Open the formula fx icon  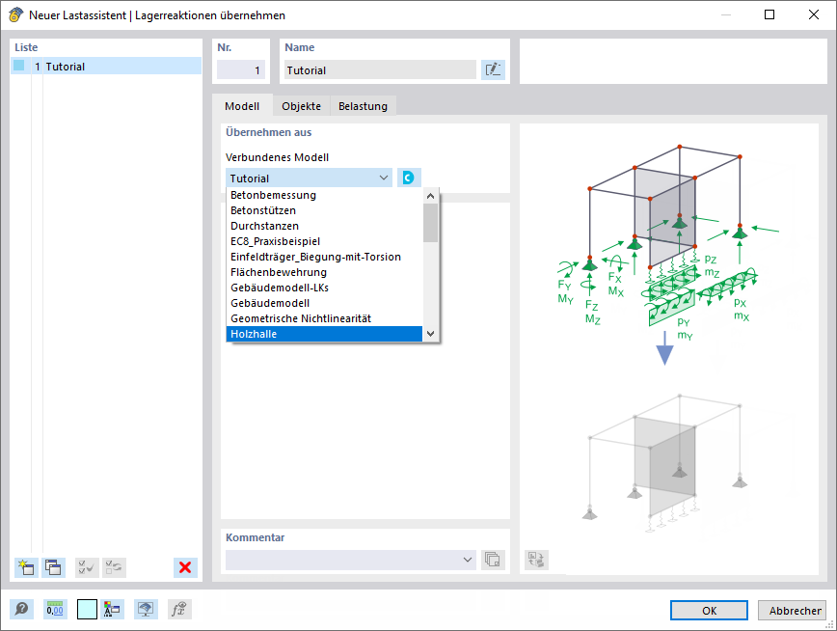(179, 609)
